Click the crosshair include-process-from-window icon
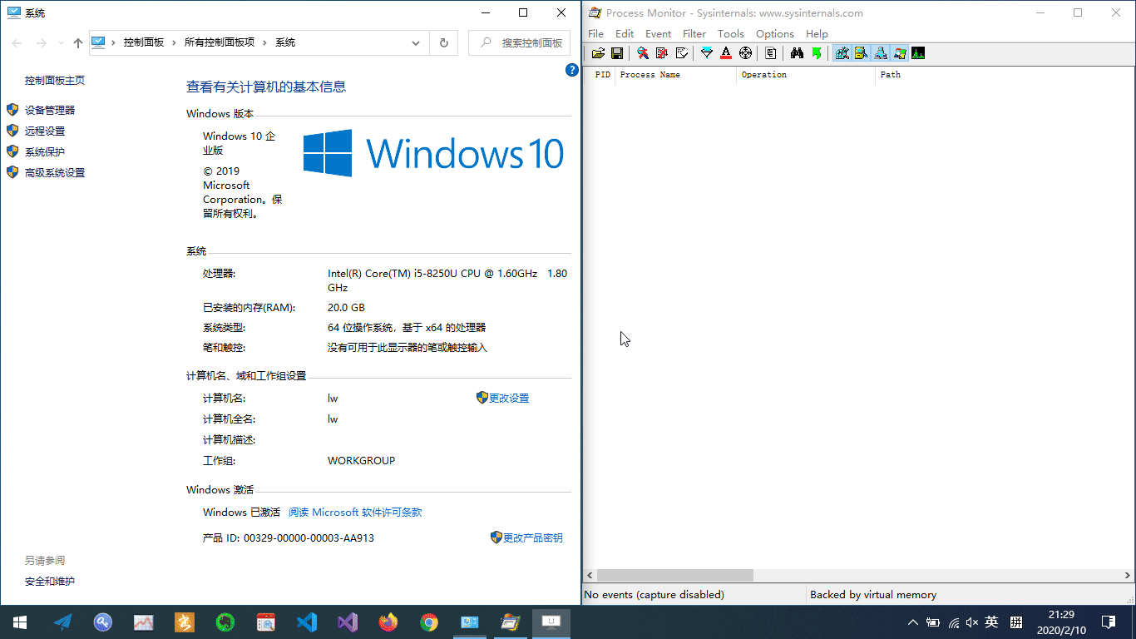Viewport: 1136px width, 639px height. point(745,53)
